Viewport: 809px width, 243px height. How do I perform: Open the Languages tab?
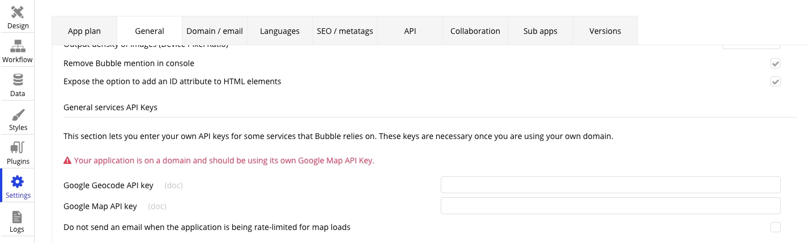[280, 31]
